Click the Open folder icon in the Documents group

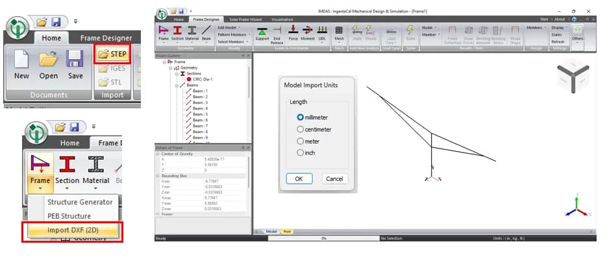(49, 60)
